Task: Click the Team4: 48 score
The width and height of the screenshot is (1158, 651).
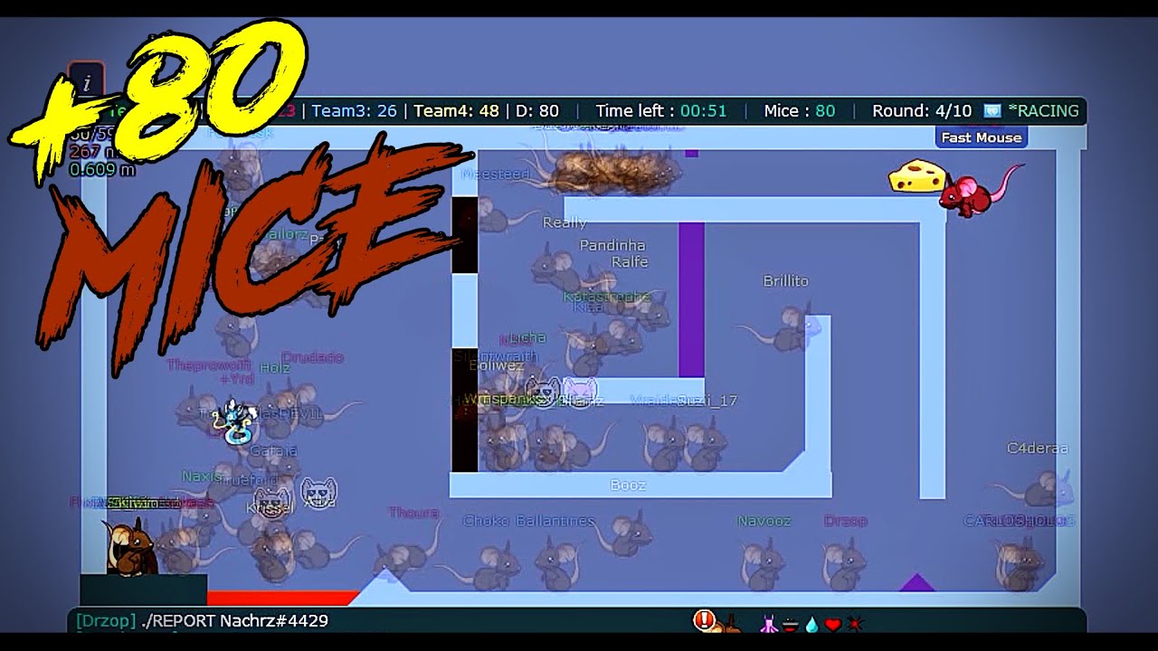Action: (x=457, y=111)
